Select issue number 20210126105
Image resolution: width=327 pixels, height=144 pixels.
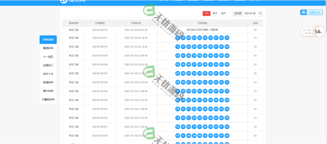pos(100,91)
